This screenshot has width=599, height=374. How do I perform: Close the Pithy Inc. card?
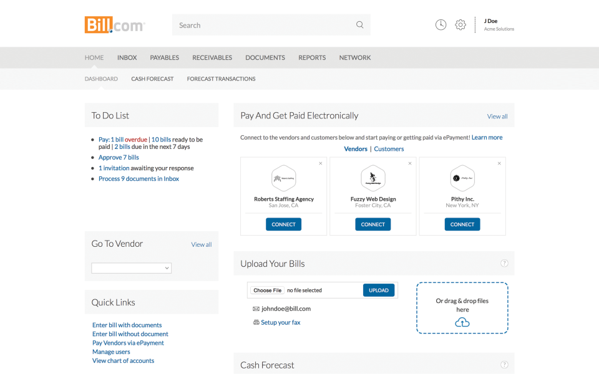coord(499,163)
